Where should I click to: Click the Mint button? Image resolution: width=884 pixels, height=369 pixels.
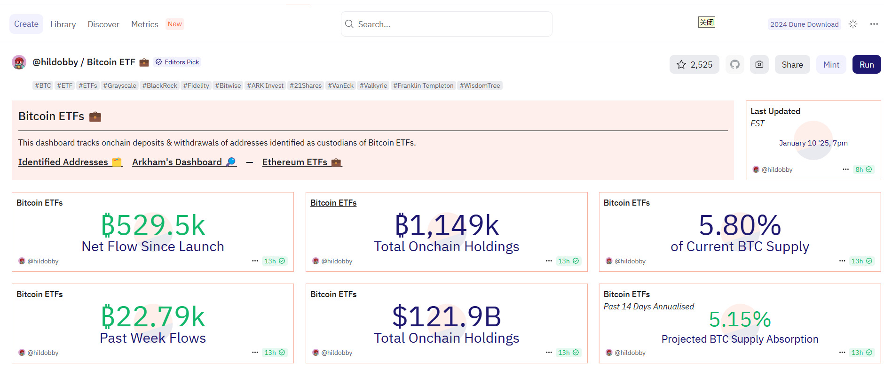click(x=831, y=65)
